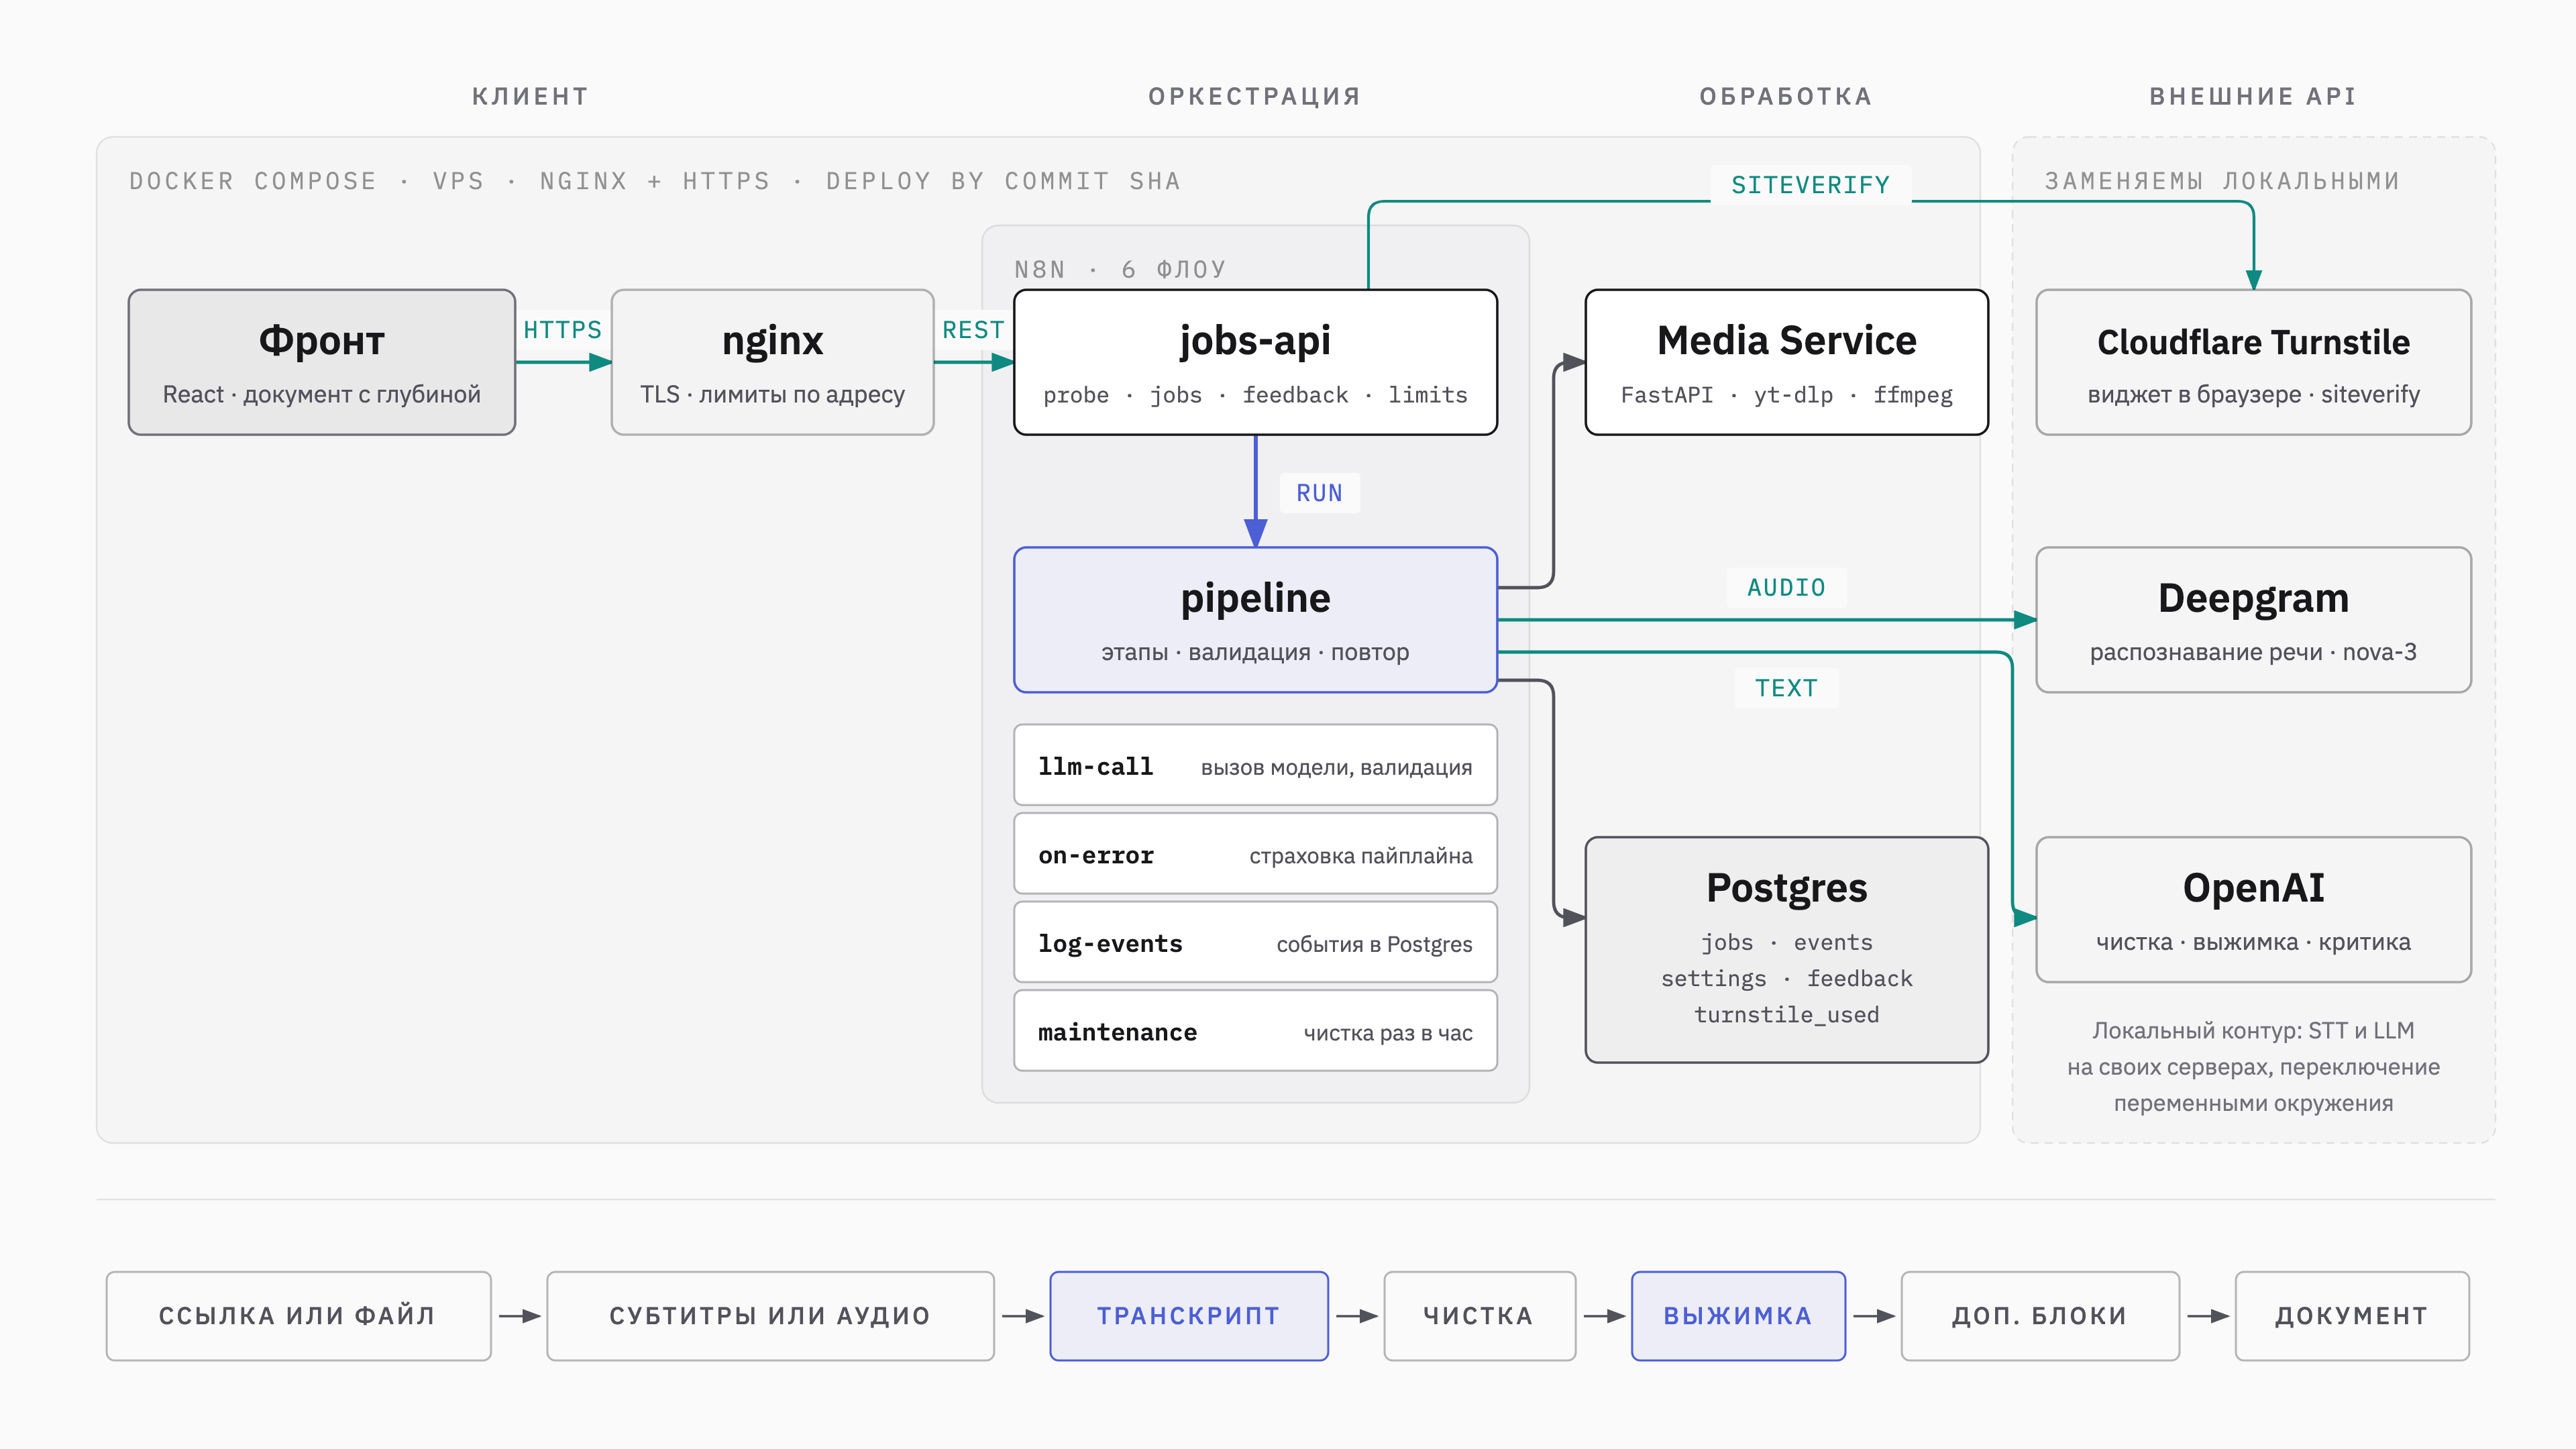
Task: Click the DOCKER COMPOSE deployment caption
Action: pyautogui.click(x=654, y=181)
